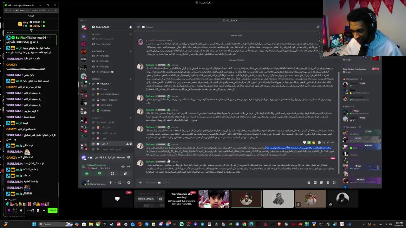Viewport: 406px width, 228px height.
Task: Toggle headphones deafen in user panel
Action: (119, 182)
